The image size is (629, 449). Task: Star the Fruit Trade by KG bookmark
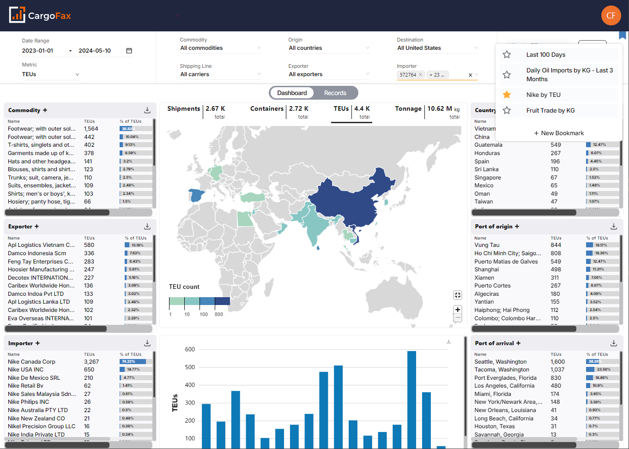(x=507, y=110)
